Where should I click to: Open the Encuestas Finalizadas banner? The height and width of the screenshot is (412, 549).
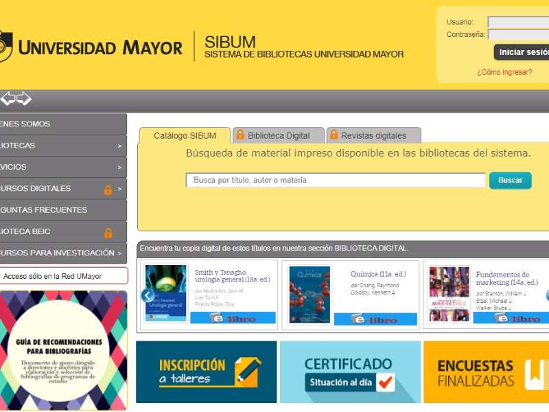(487, 372)
